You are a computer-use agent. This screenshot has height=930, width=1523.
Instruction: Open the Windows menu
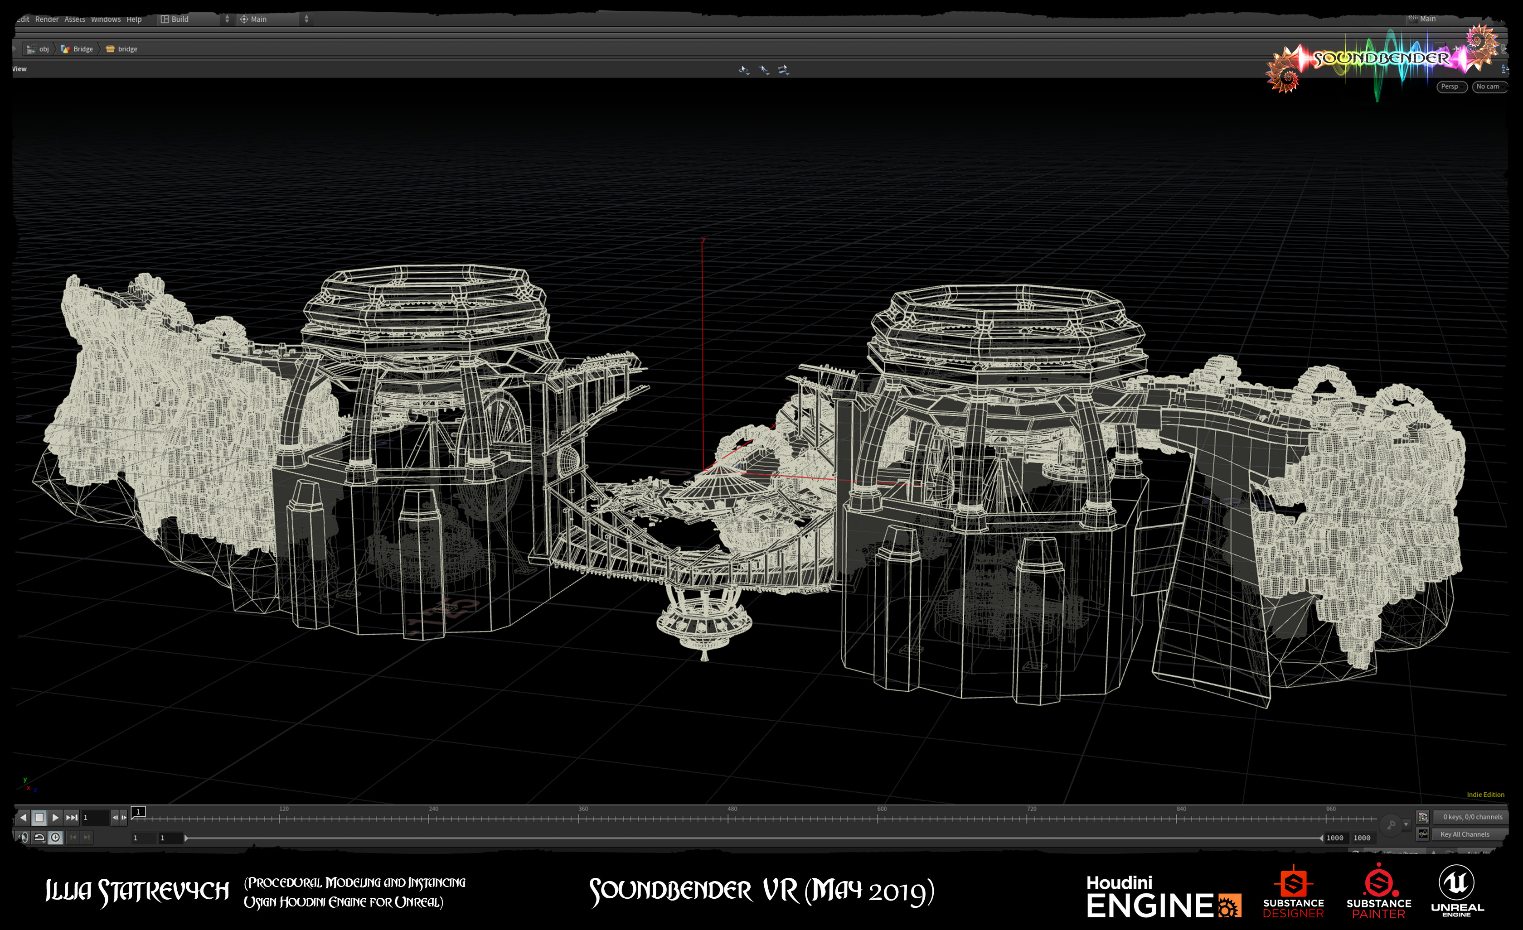106,19
